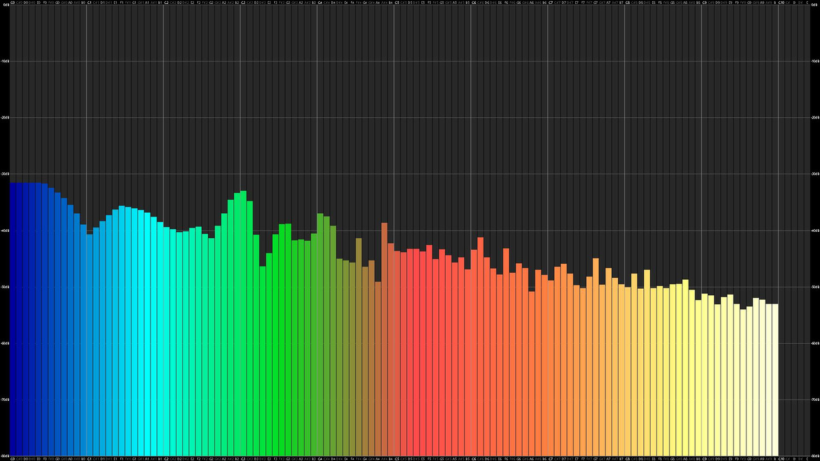Click the cyan C2 spectrum bar
This screenshot has height=461, width=820.
167,341
